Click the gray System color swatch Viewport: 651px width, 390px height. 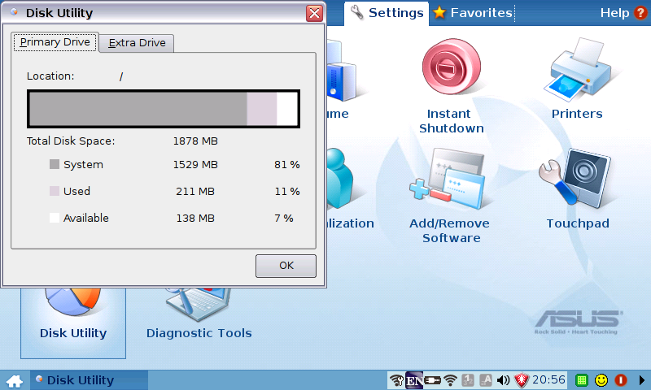55,164
